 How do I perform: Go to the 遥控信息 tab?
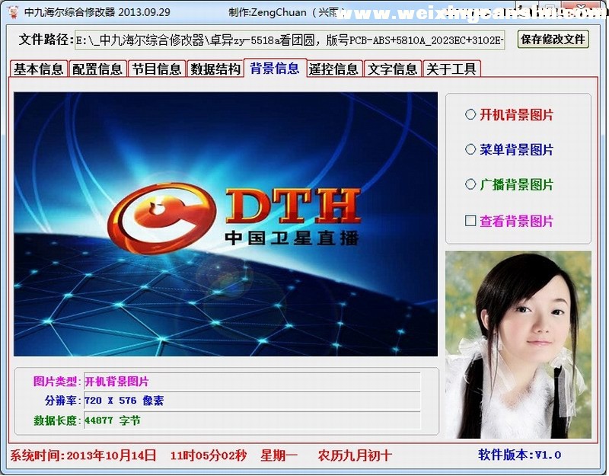[334, 69]
